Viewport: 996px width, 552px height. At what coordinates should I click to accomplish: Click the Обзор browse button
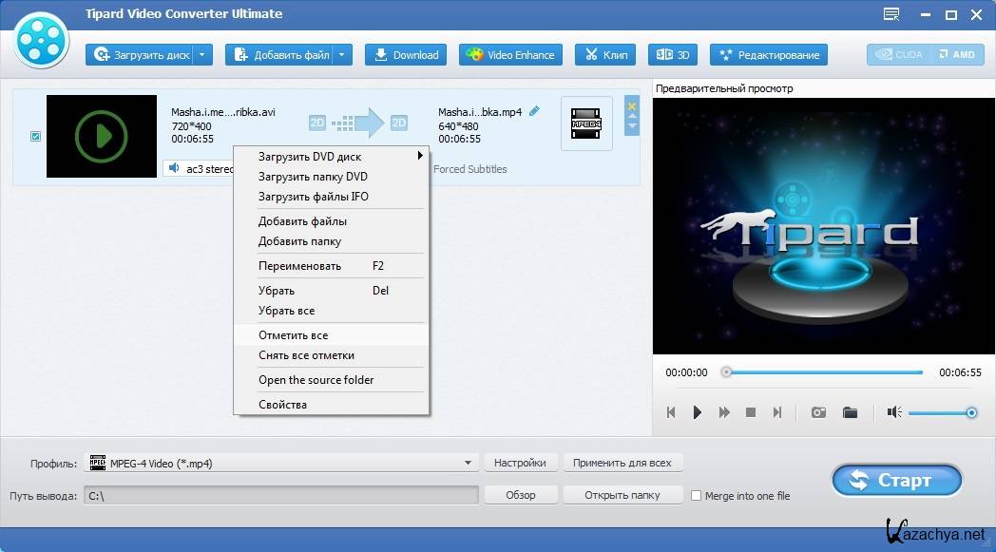pyautogui.click(x=520, y=495)
